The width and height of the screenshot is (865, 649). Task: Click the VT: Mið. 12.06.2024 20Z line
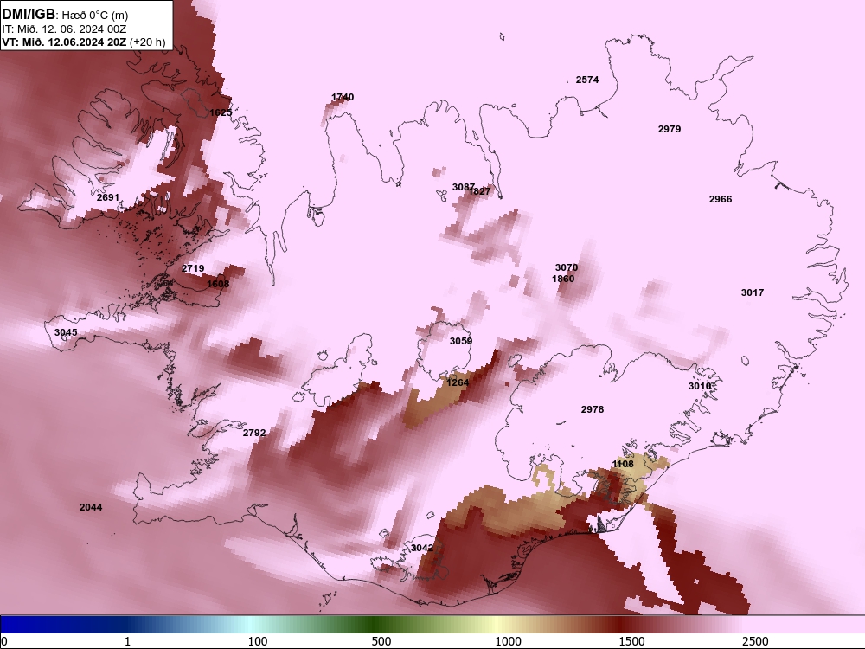(64, 42)
